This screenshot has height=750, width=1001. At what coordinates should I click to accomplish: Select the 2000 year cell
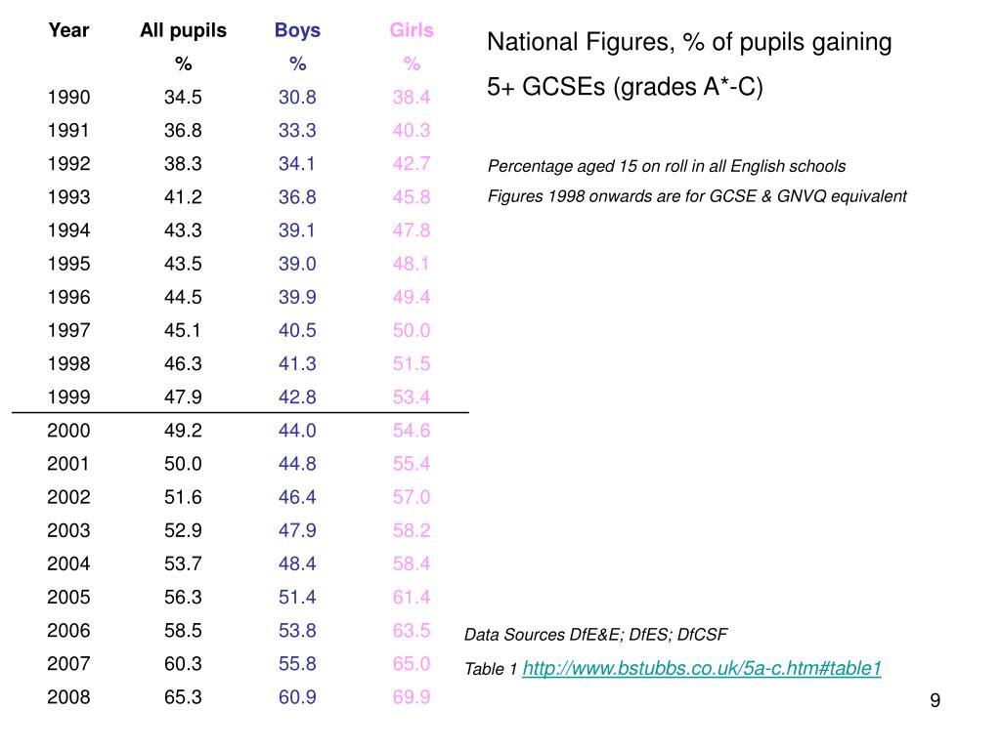tap(68, 431)
